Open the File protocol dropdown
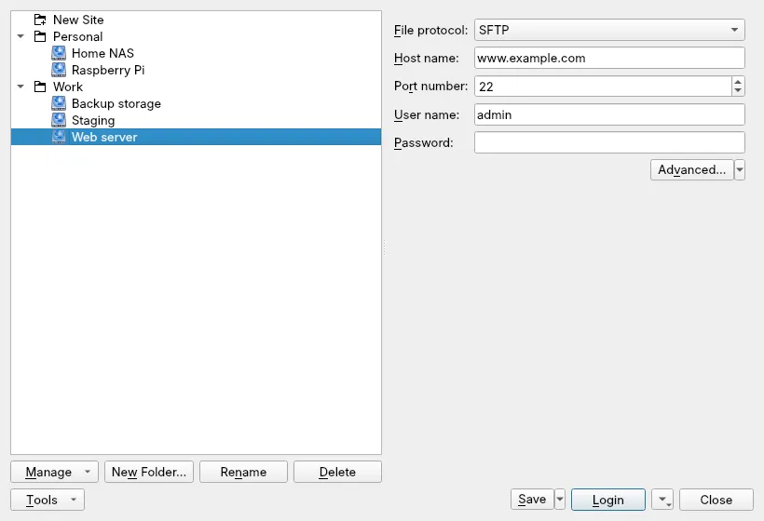Image resolution: width=764 pixels, height=521 pixels. point(609,30)
